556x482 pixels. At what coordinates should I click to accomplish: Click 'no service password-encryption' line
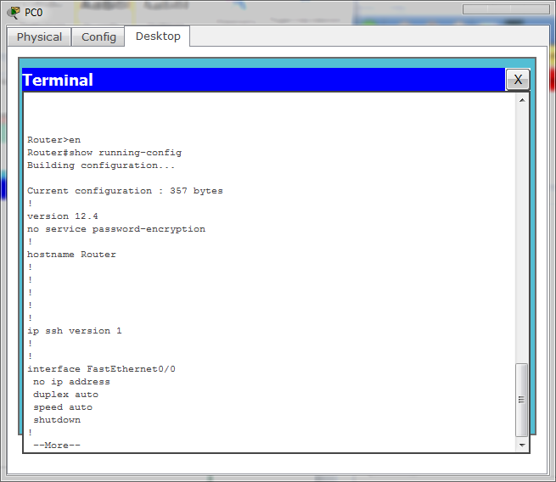coord(116,229)
